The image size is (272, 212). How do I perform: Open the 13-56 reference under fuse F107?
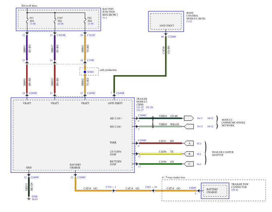(x=61, y=24)
